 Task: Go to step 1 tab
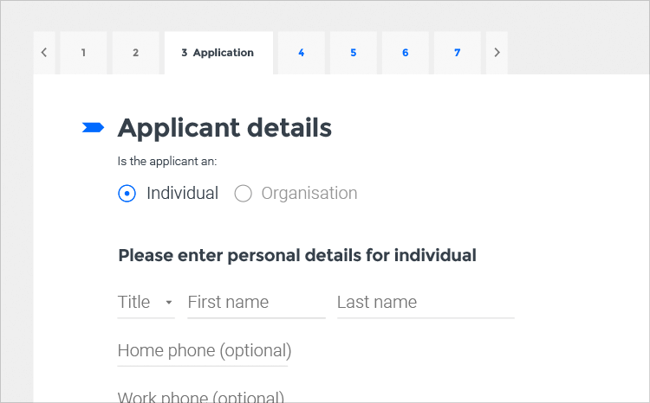click(84, 53)
